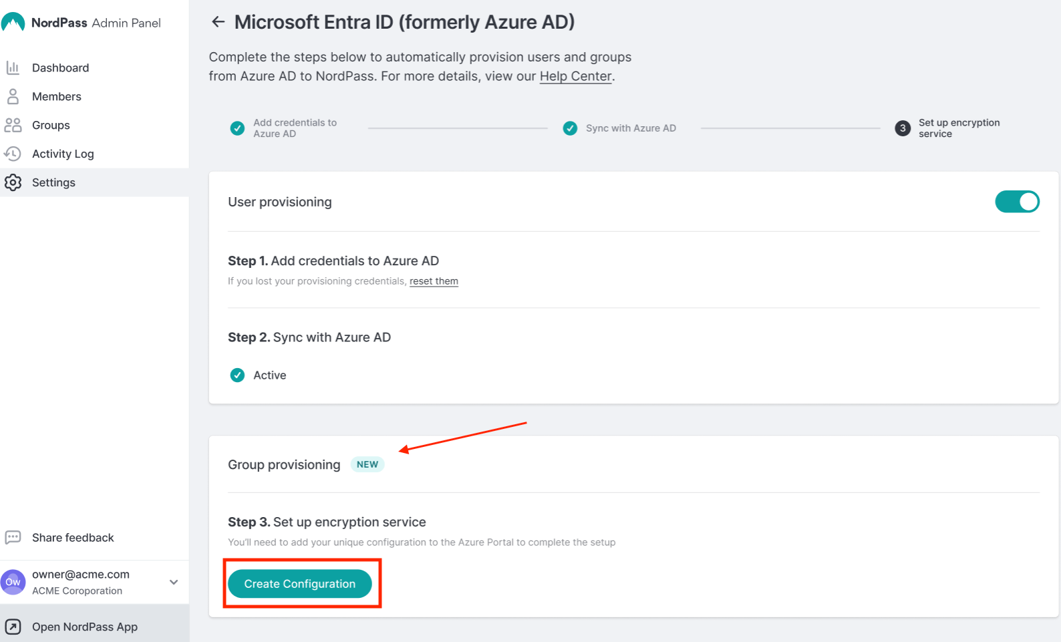Click the Add credentials to Azure AD step label

click(295, 128)
